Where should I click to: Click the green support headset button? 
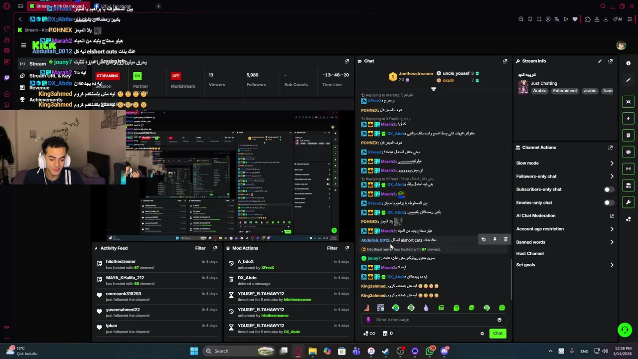625,330
